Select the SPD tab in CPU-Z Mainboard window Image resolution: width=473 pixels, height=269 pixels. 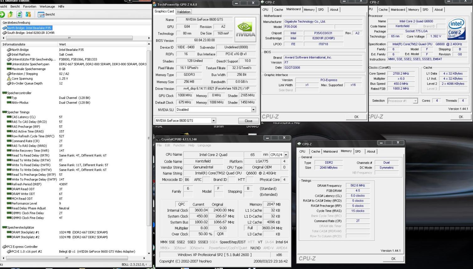[321, 10]
